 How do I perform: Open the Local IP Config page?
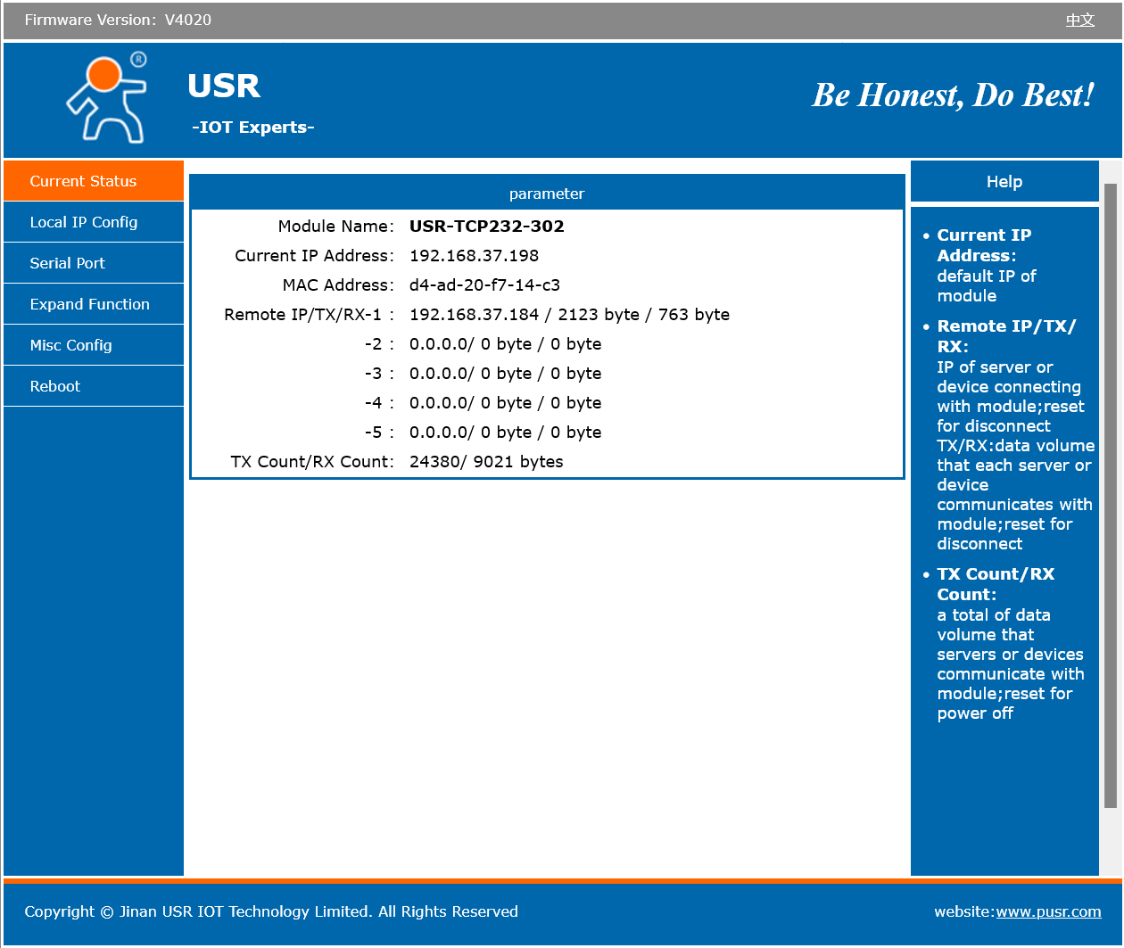coord(94,222)
